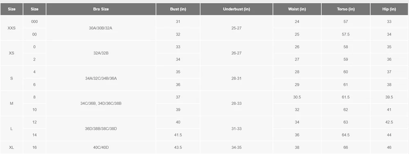Viewport: 409px width, 154px height.
Task: Select the 30A/30B/32A bra size cell
Action: coord(101,28)
